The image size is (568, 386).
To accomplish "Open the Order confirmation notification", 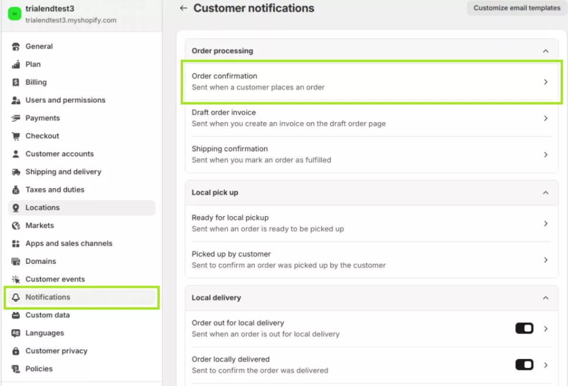I will (x=371, y=82).
